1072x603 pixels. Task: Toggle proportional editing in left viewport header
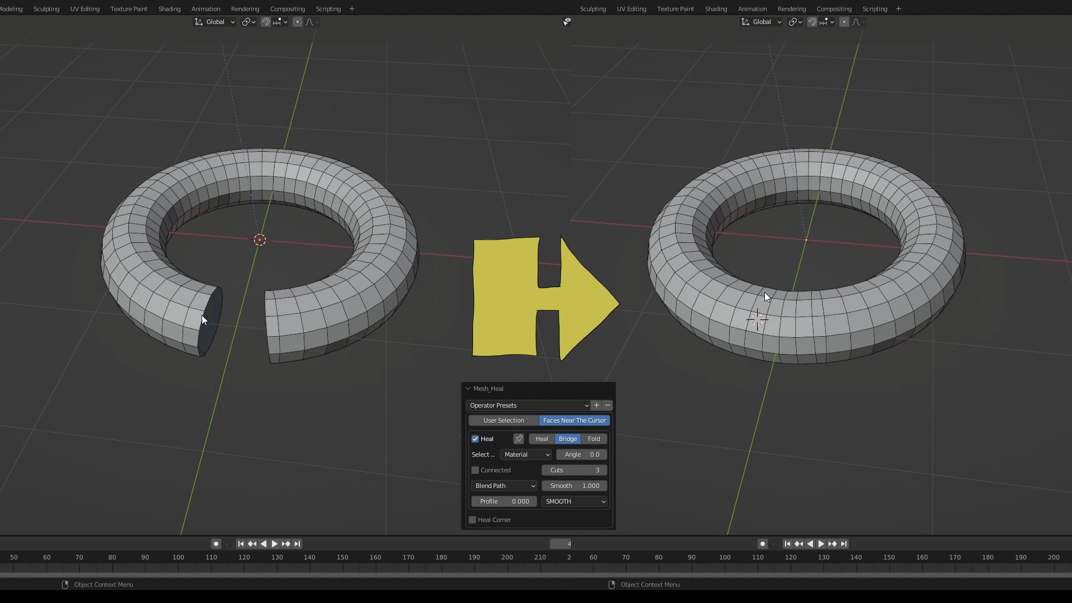297,22
